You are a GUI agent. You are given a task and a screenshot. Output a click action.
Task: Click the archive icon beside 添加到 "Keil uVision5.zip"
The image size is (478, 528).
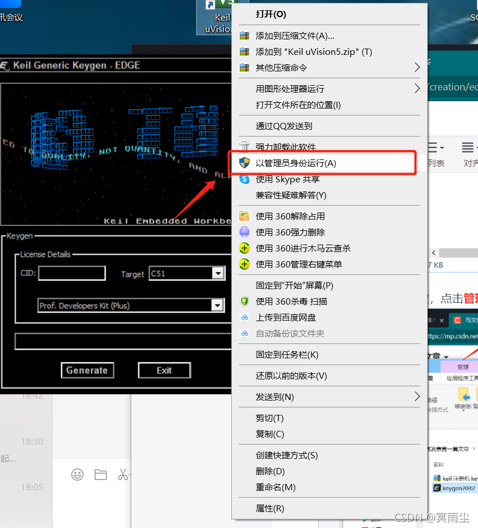pos(244,52)
